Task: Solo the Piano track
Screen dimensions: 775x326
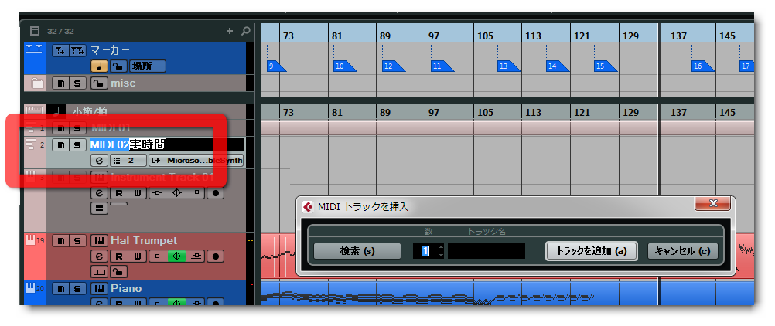Action: tap(77, 288)
